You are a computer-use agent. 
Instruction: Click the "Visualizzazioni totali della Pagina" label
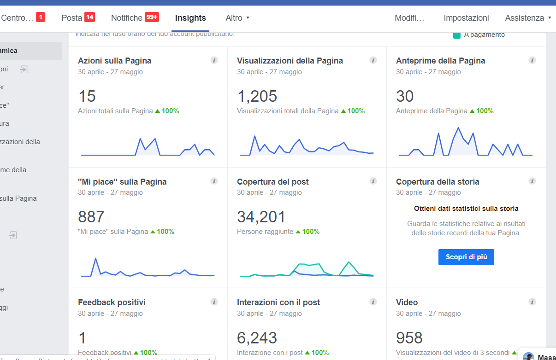pos(288,111)
